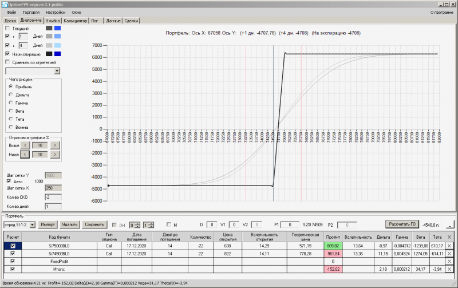Screen dimensions: 458x288
Task: Decrease Выше cutoff with left arrow
Action: click(25, 145)
